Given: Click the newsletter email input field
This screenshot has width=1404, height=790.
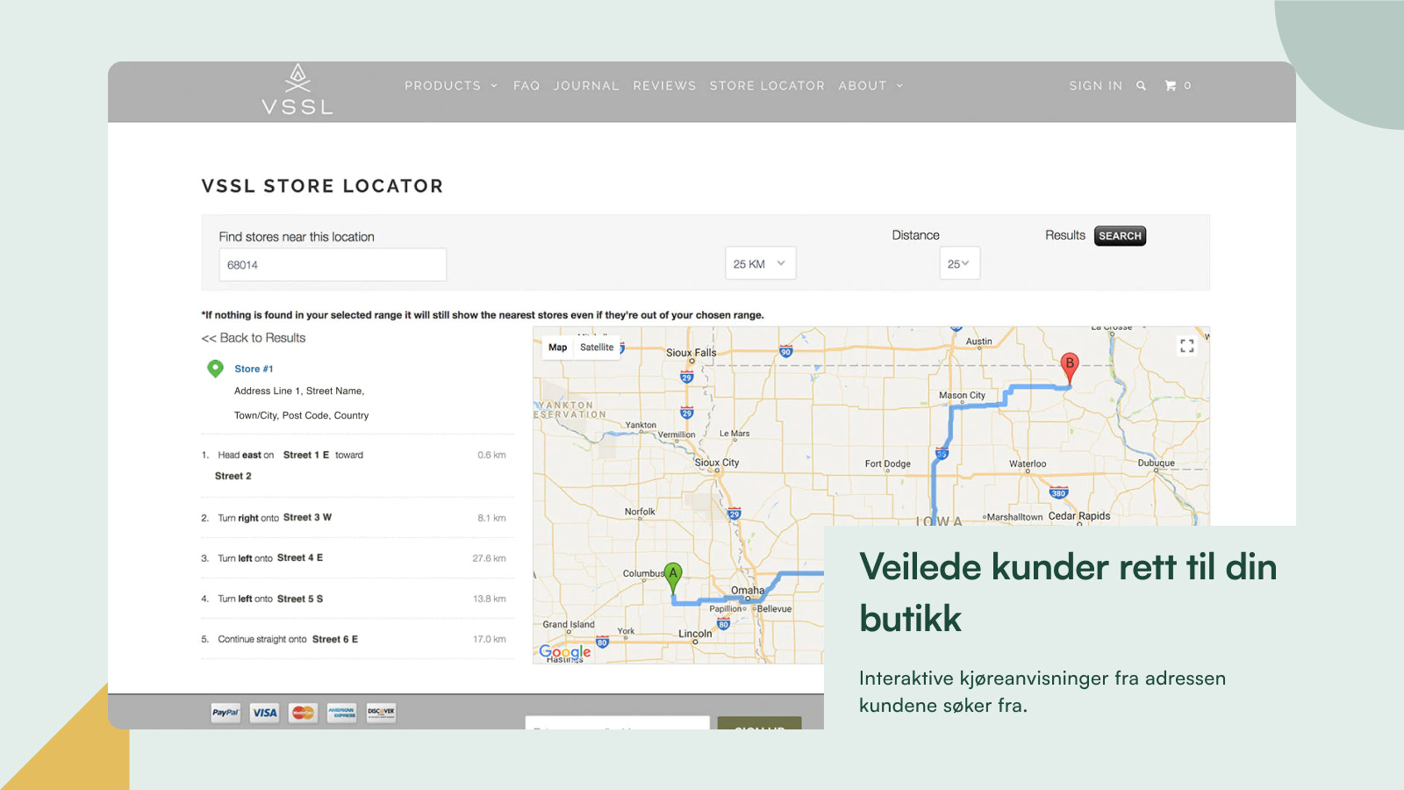Looking at the screenshot, I should point(617,722).
